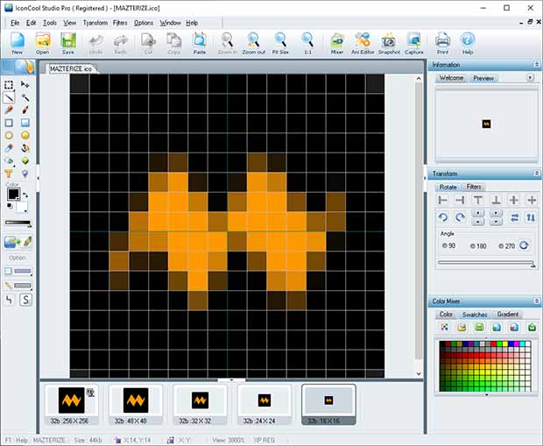Select the 32b 24X24 icon thumbnail
Image resolution: width=543 pixels, height=446 pixels.
point(264,405)
